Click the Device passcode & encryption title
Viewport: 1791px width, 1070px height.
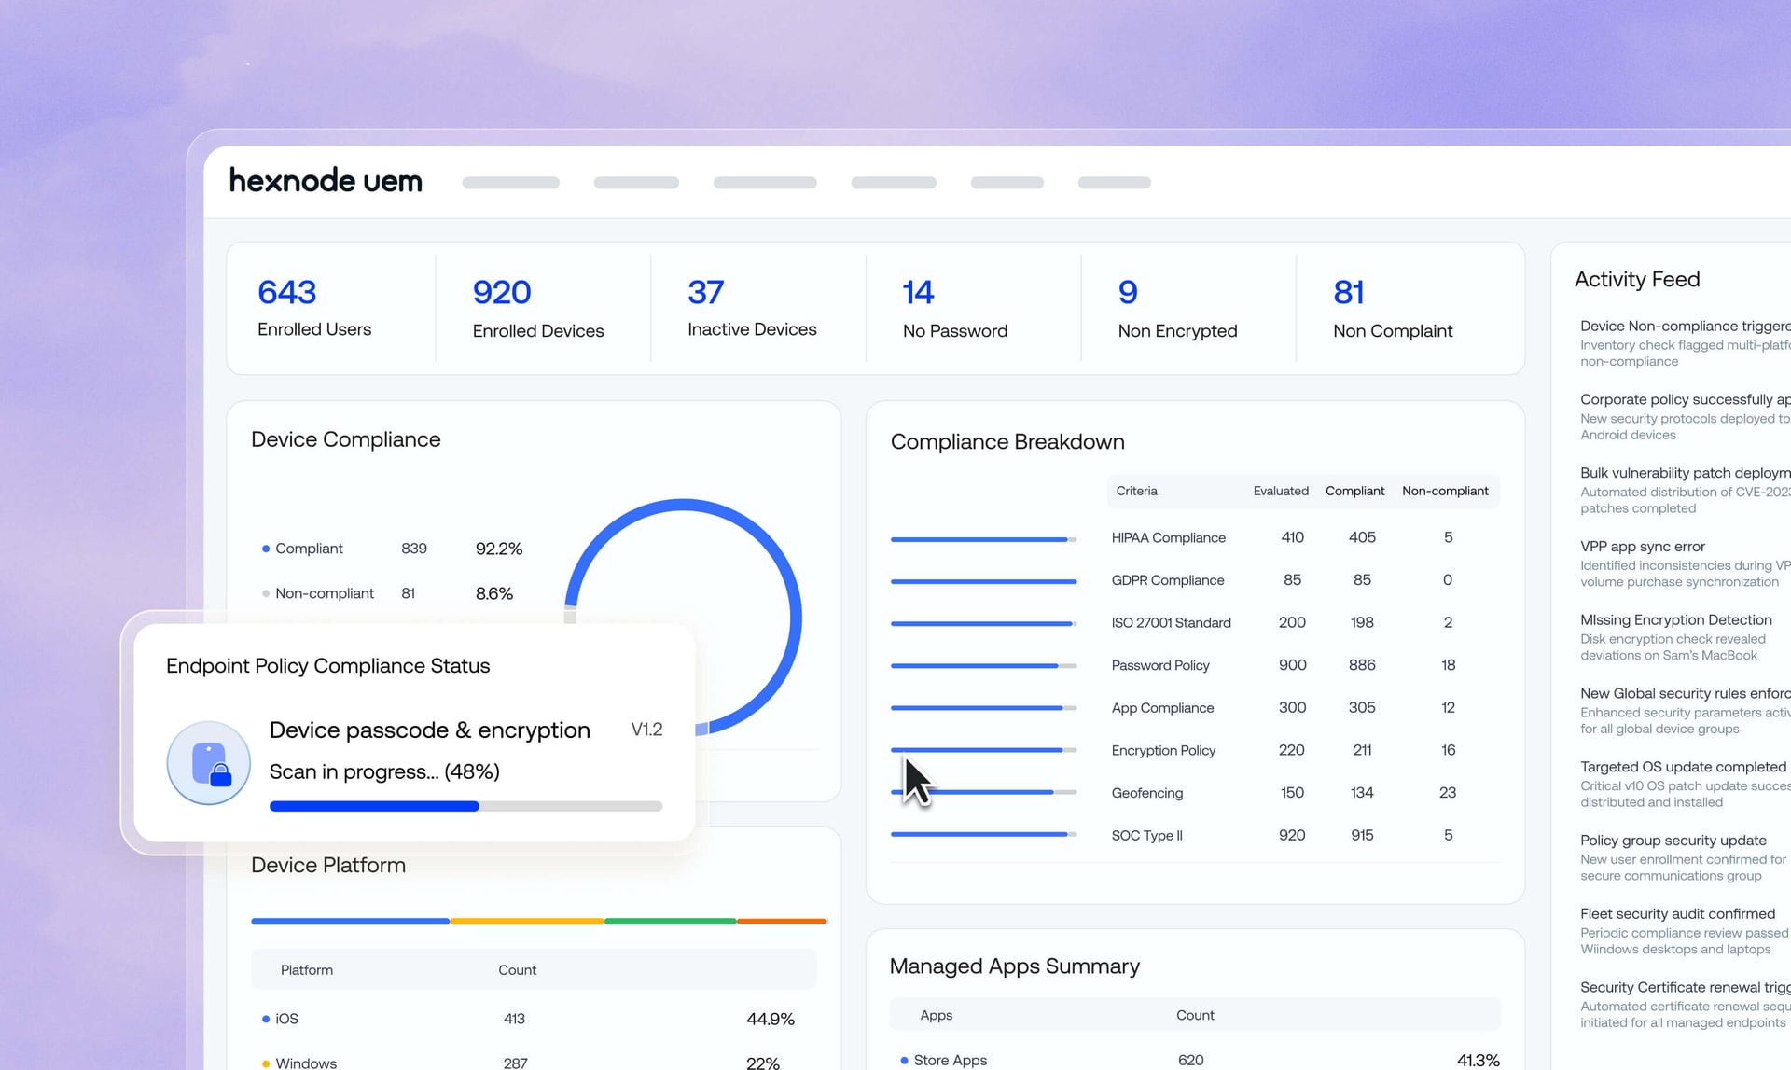coord(429,730)
